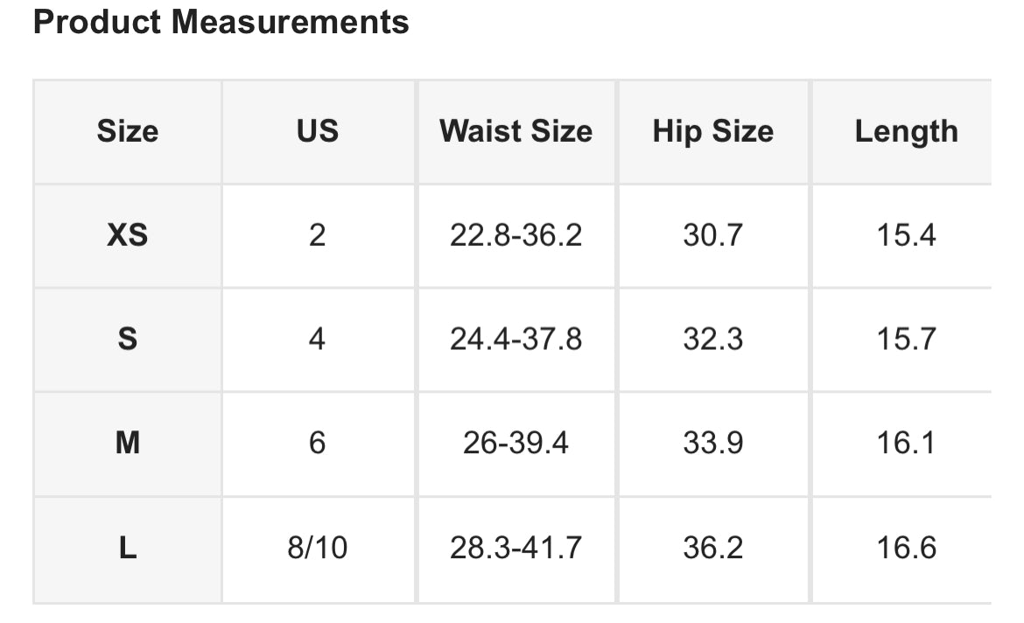
Task: Select the L size row label
Action: tap(128, 548)
